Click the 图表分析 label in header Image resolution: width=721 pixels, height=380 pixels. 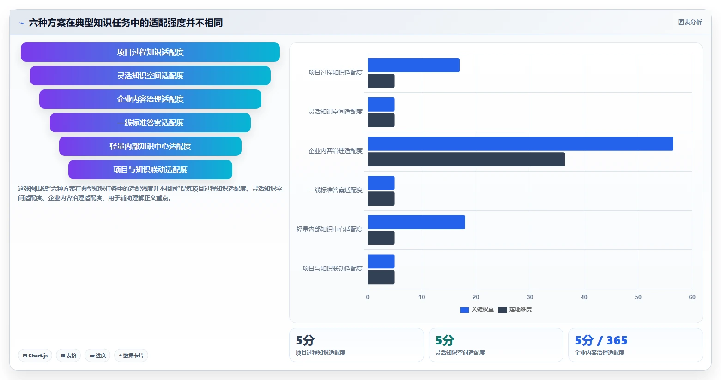click(x=690, y=22)
